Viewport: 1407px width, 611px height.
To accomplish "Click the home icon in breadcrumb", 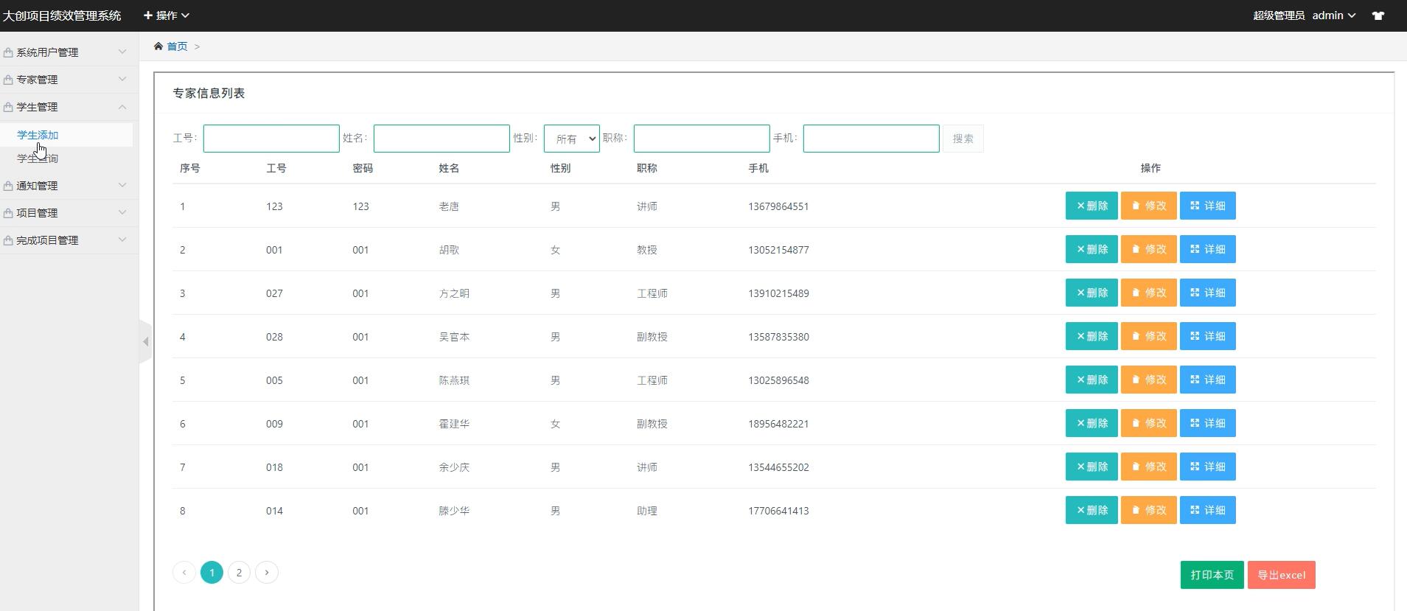I will [x=158, y=46].
